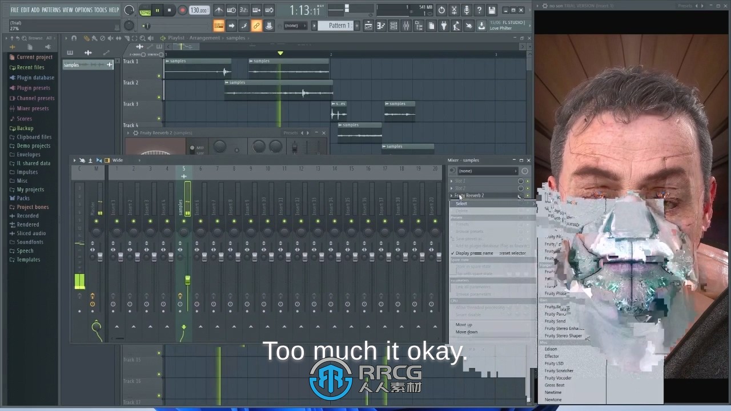Open the Recorded browser folder
This screenshot has width=731, height=411.
click(27, 216)
